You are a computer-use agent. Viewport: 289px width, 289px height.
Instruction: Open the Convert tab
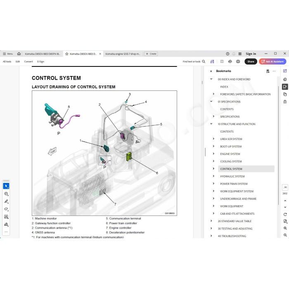(28, 62)
